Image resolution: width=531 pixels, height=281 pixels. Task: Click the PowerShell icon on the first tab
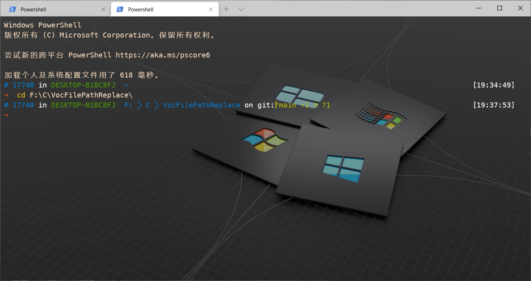point(12,9)
